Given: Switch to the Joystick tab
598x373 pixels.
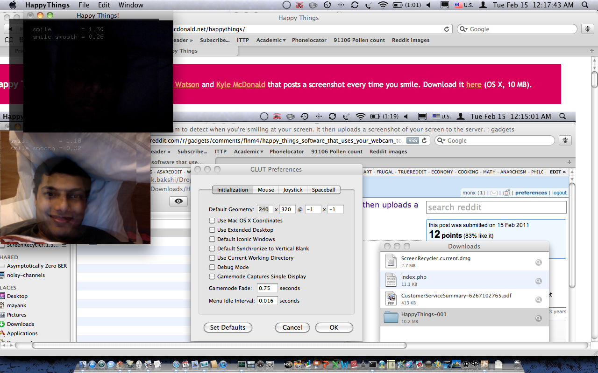Looking at the screenshot, I should (293, 190).
